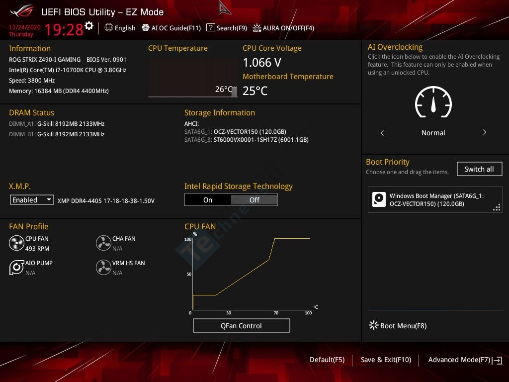This screenshot has height=382, width=509.
Task: Open Boot Menu(F8)
Action: pos(398,325)
